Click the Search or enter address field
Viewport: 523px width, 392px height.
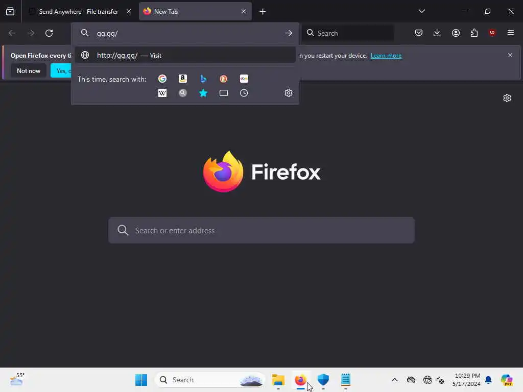click(x=261, y=230)
